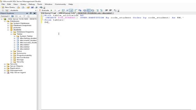Open a Database Engine Query
Viewport: 196px width, 110px height.
[18, 7]
